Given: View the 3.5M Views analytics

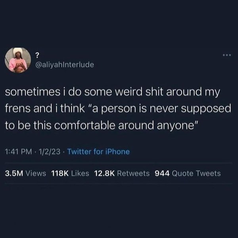Looking at the screenshot, I should tap(25, 173).
